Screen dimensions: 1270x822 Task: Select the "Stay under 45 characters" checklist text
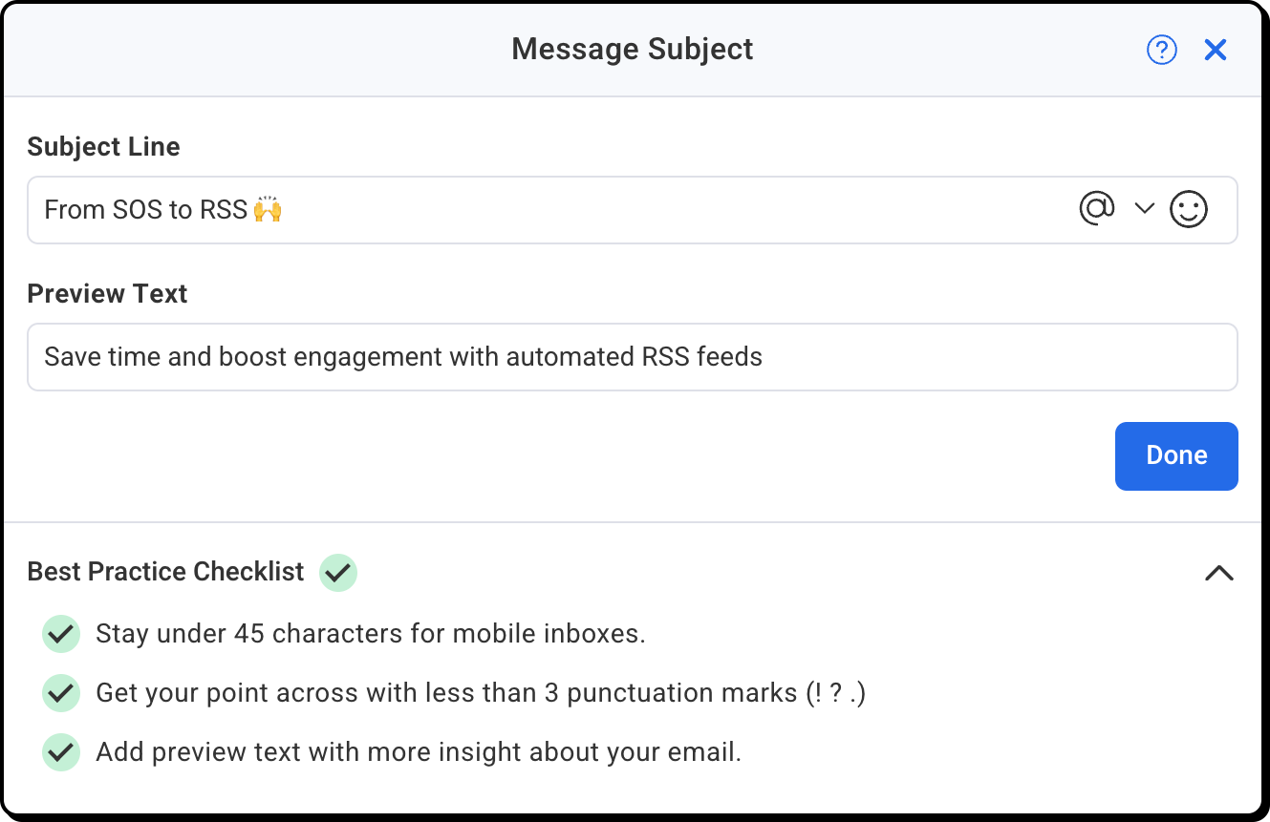pos(371,634)
